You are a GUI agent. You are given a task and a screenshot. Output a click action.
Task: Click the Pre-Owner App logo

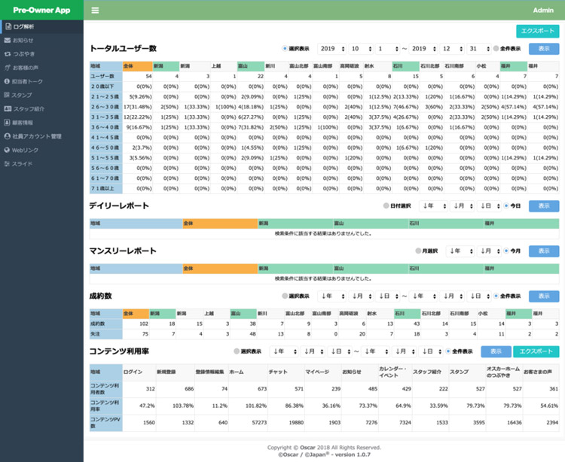click(41, 10)
